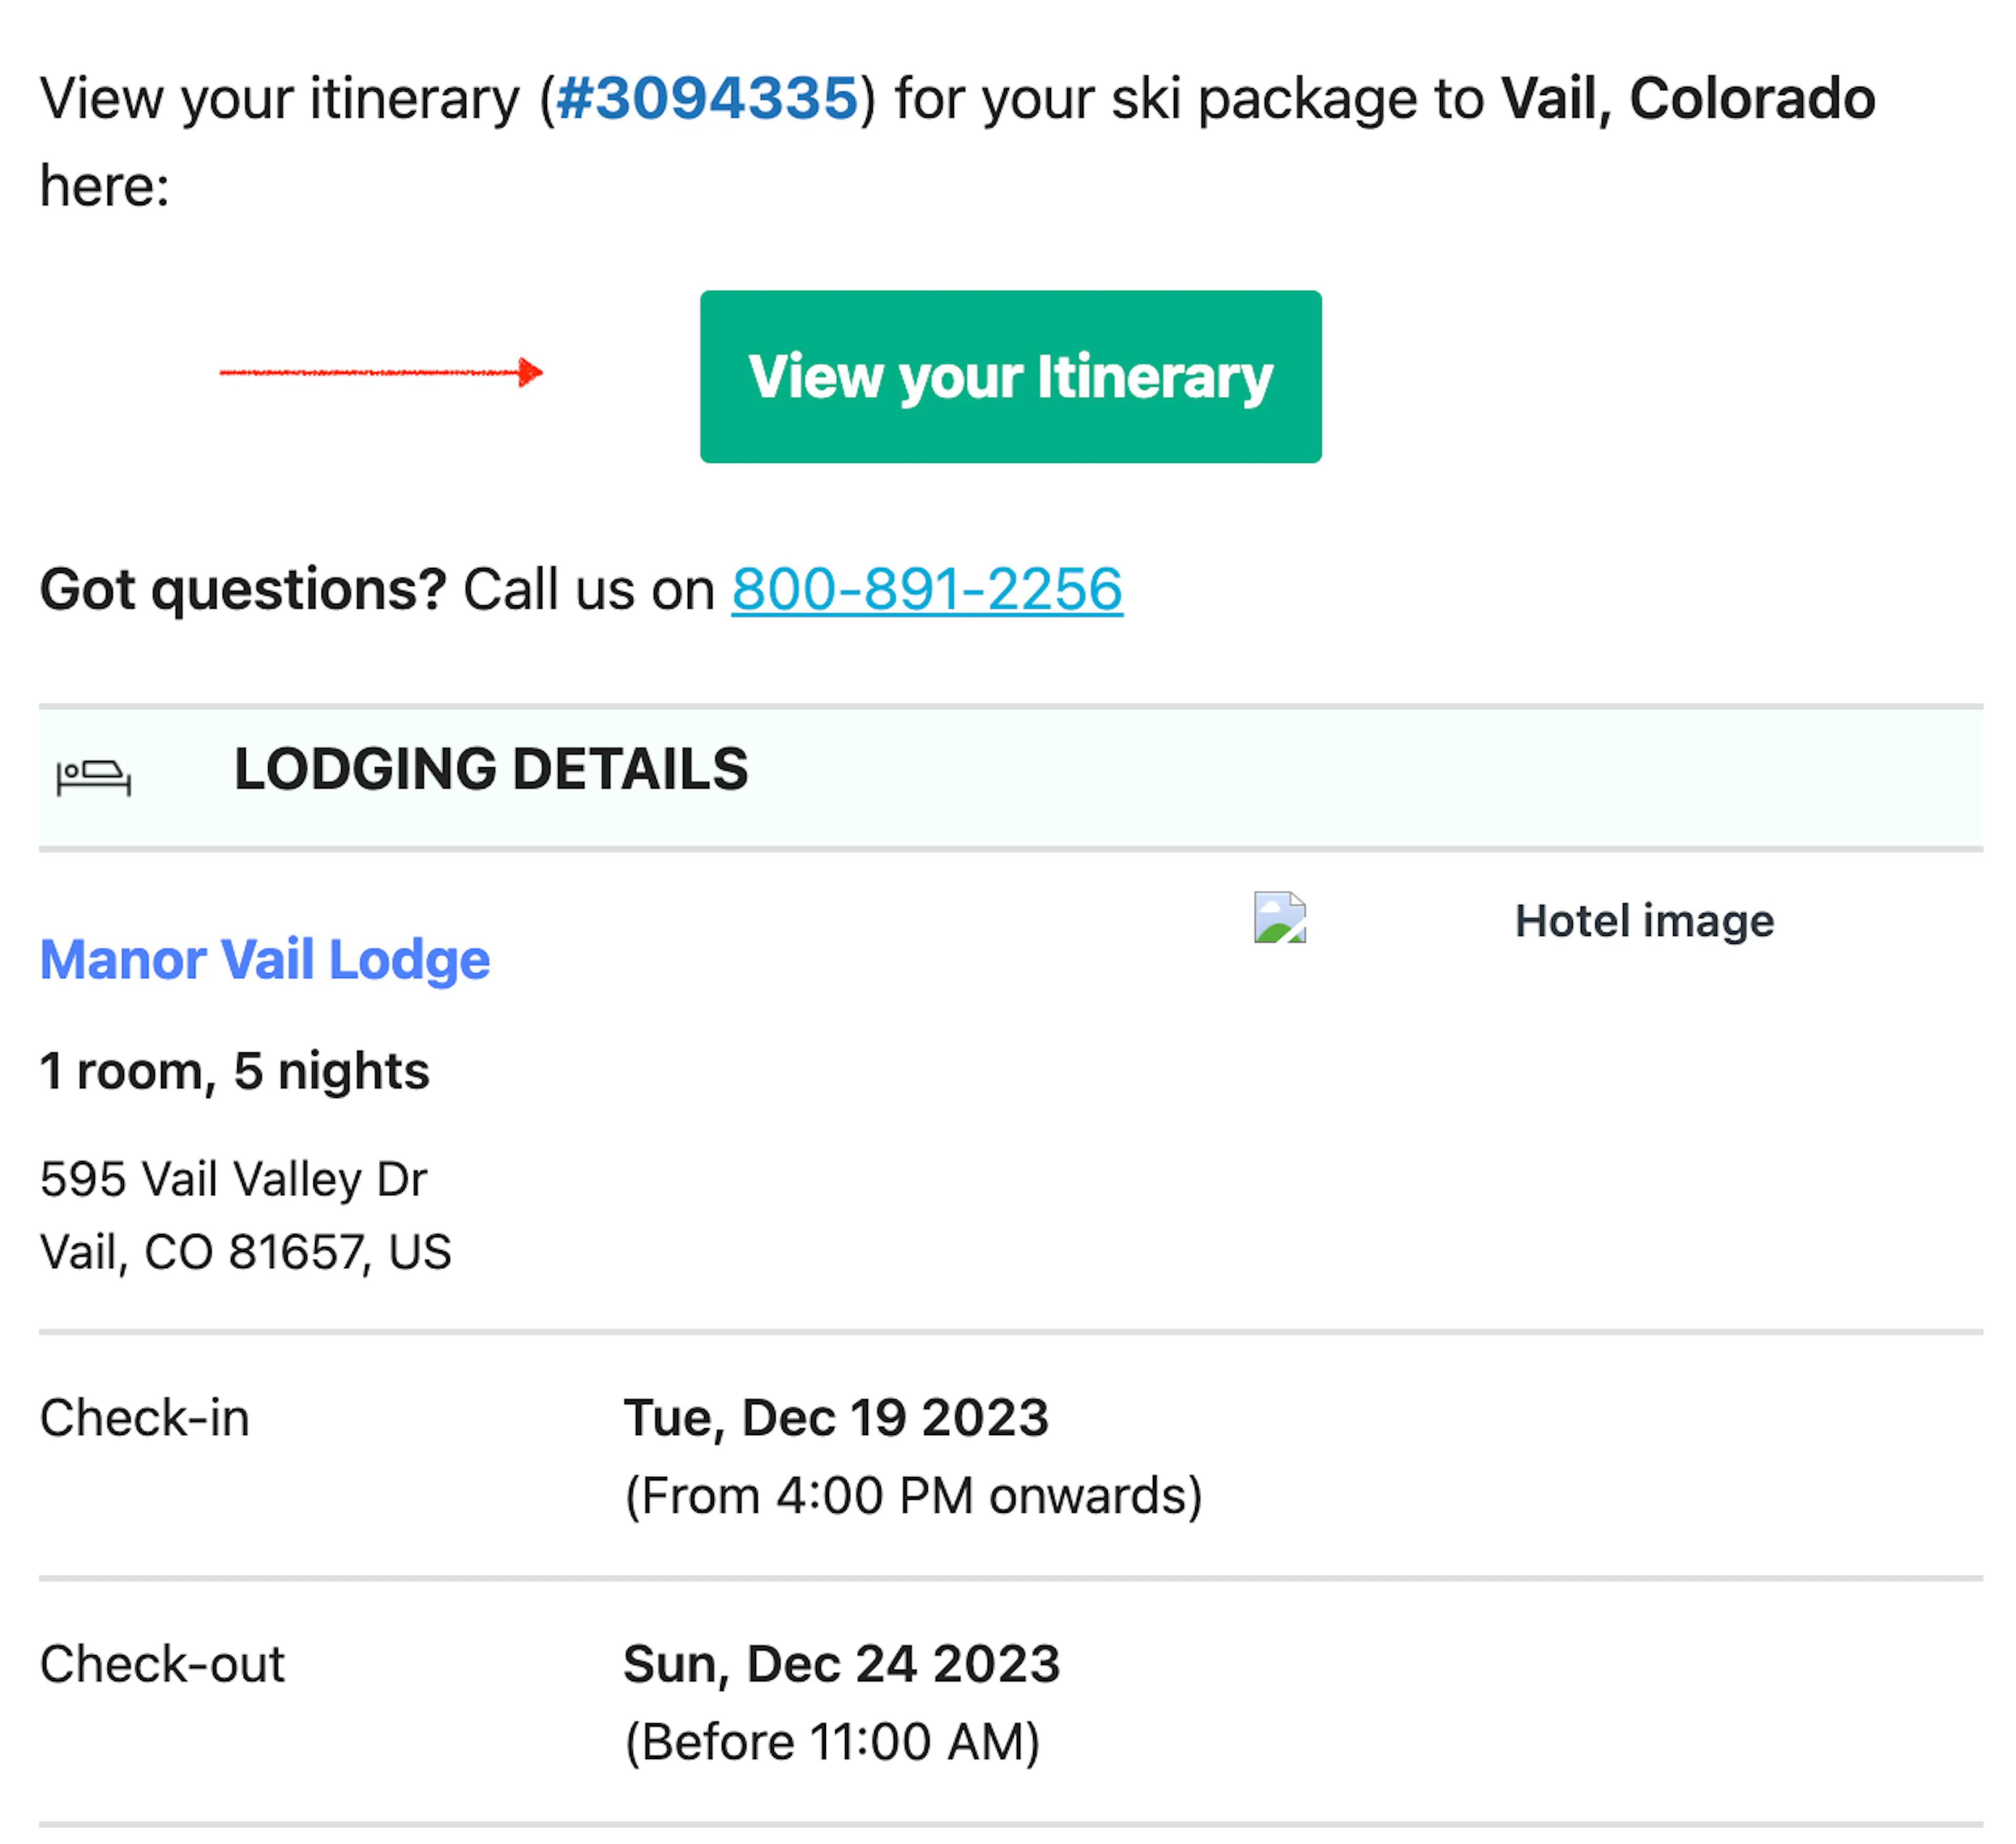Click the 1 room, 5 nights summary

[x=235, y=1071]
